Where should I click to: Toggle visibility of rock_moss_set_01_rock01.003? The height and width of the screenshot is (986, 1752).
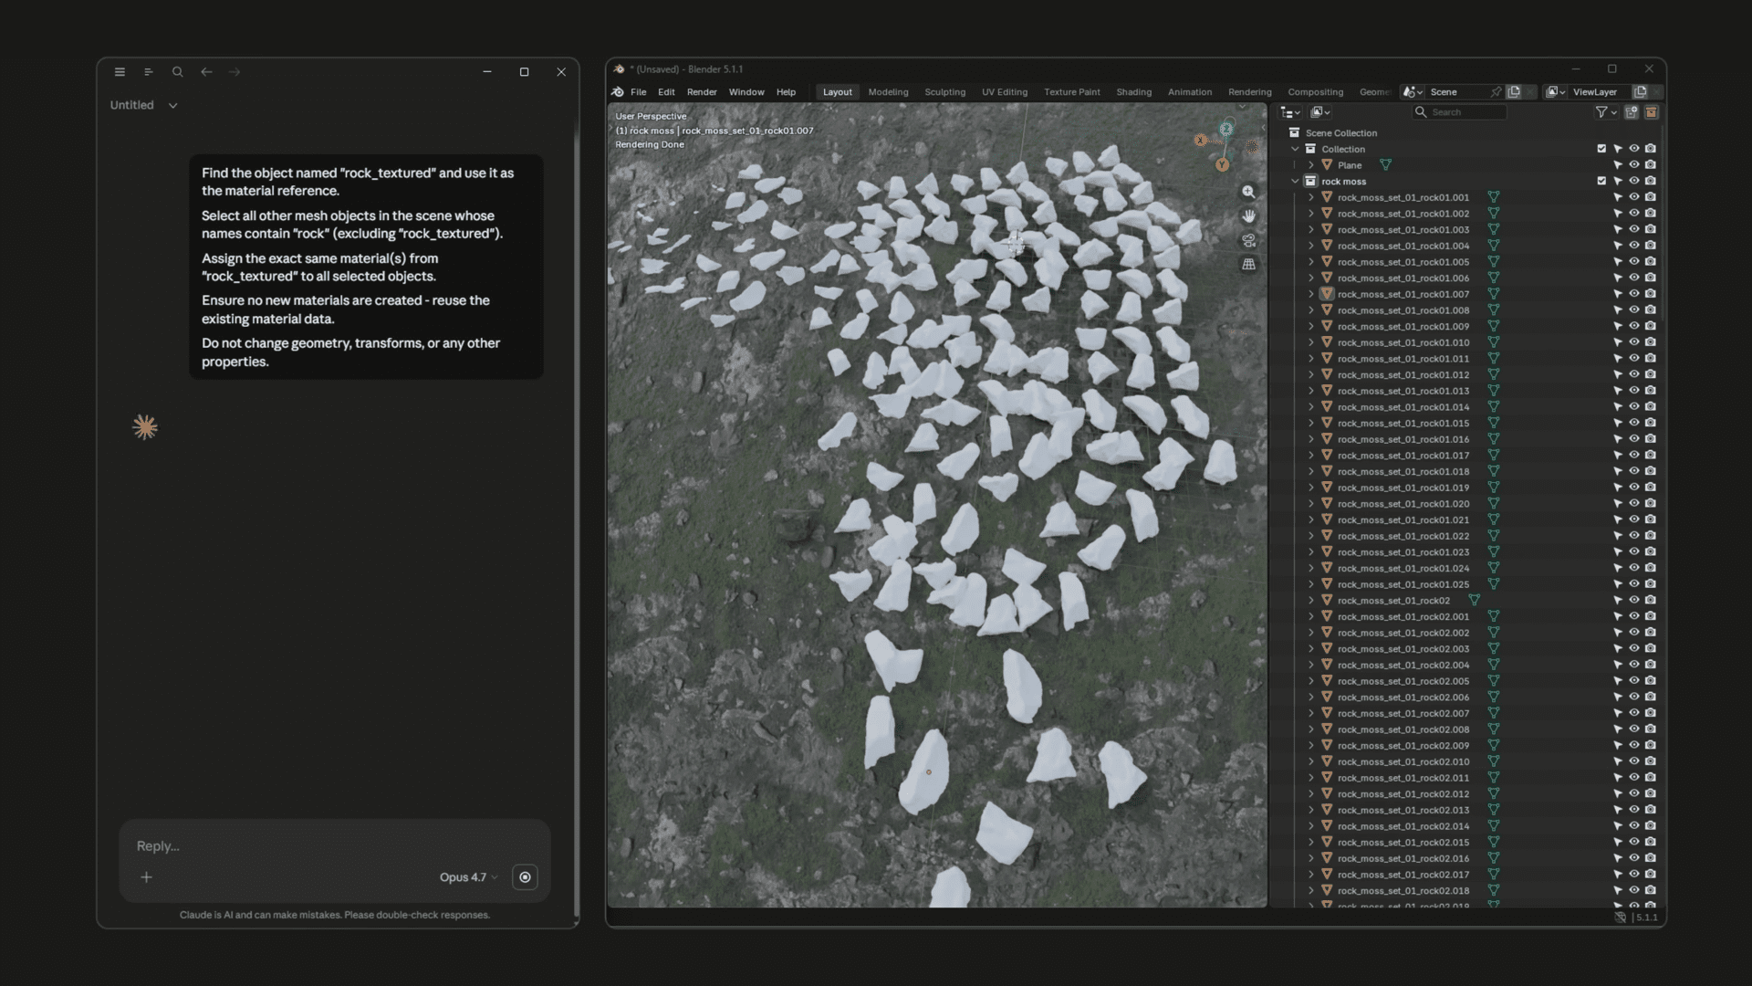coord(1634,229)
